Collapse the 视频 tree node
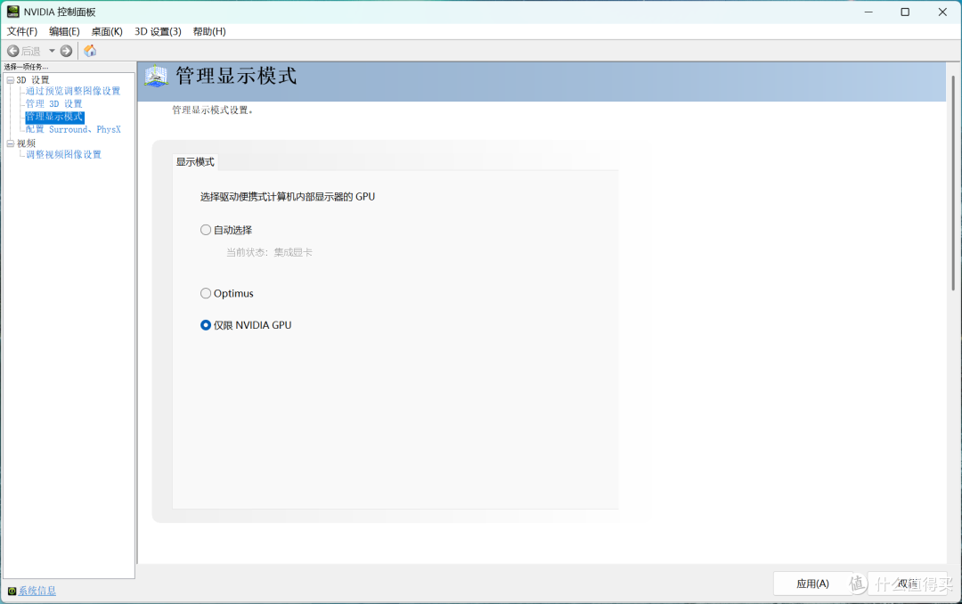The image size is (962, 604). [11, 143]
